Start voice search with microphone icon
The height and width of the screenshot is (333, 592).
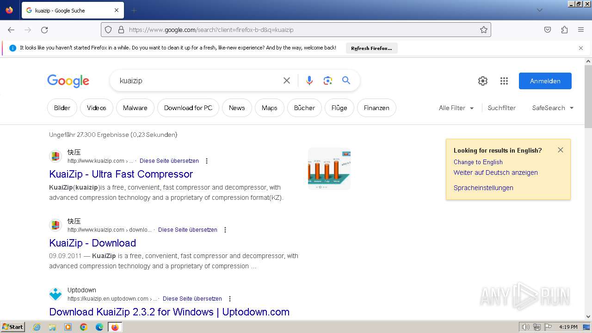click(x=309, y=80)
